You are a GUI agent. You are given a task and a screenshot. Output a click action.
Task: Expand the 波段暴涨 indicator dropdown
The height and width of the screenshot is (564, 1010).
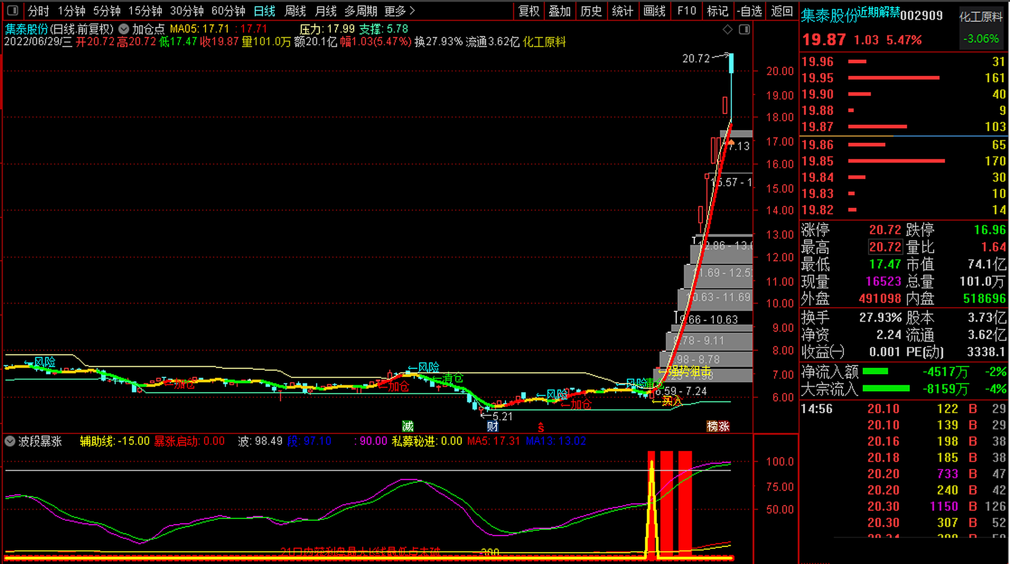(x=10, y=441)
